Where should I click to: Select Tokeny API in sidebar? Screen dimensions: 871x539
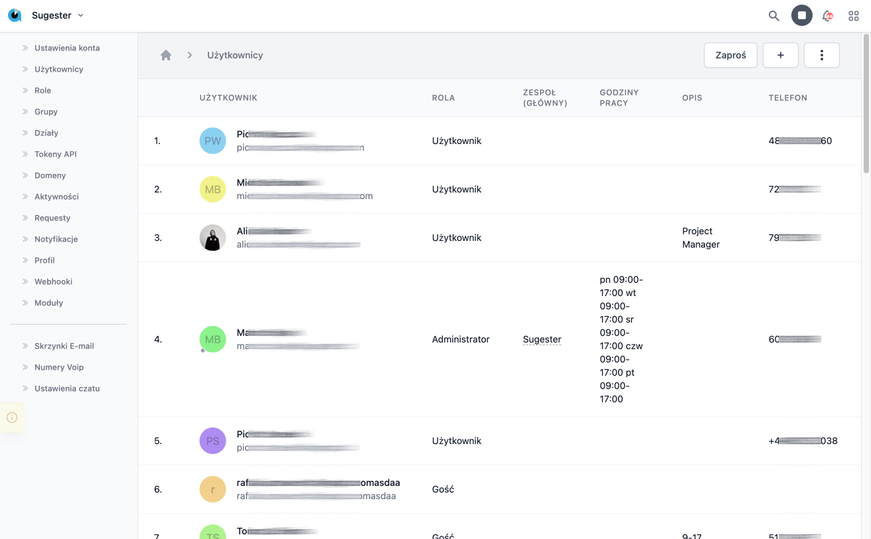56,154
